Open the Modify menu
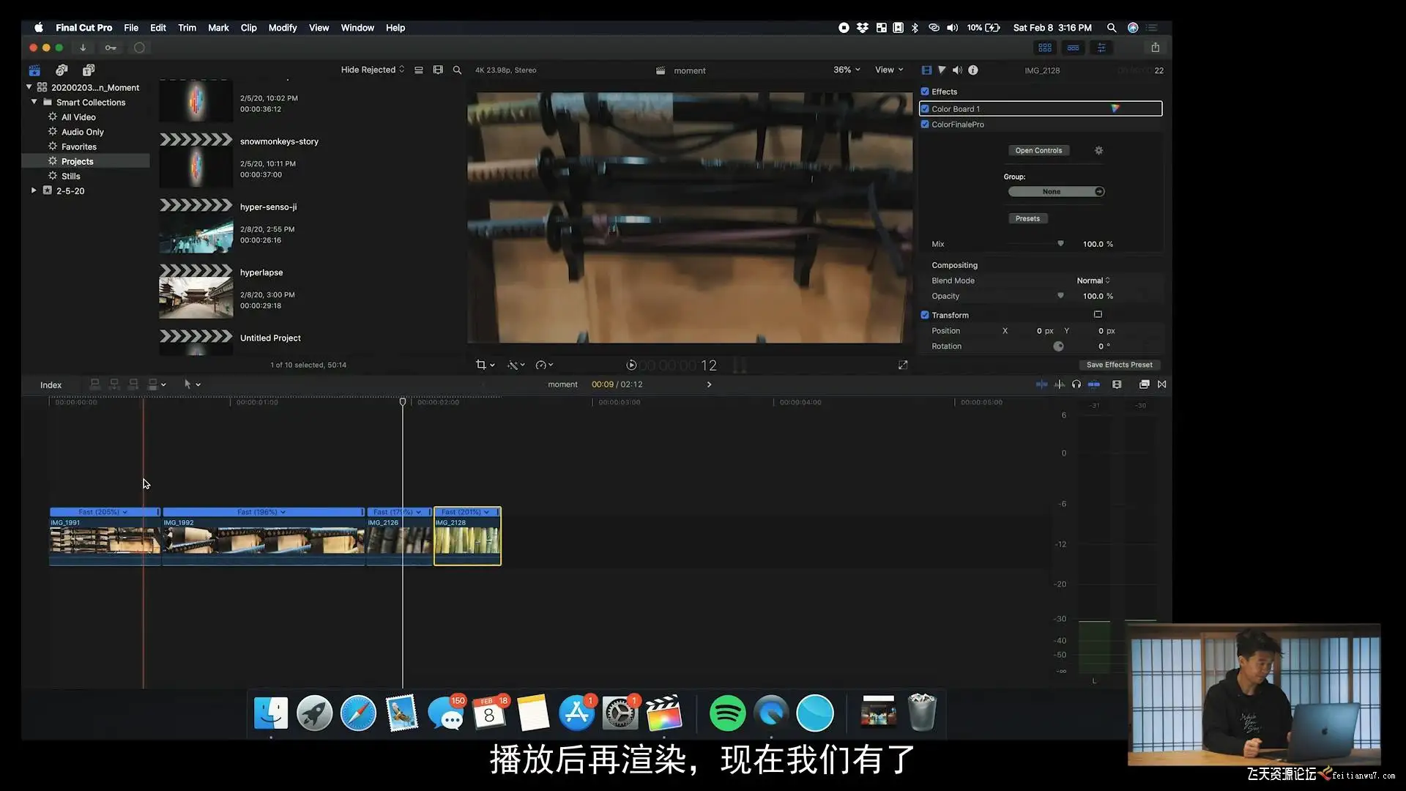Screen dimensions: 1406x791 [282, 28]
